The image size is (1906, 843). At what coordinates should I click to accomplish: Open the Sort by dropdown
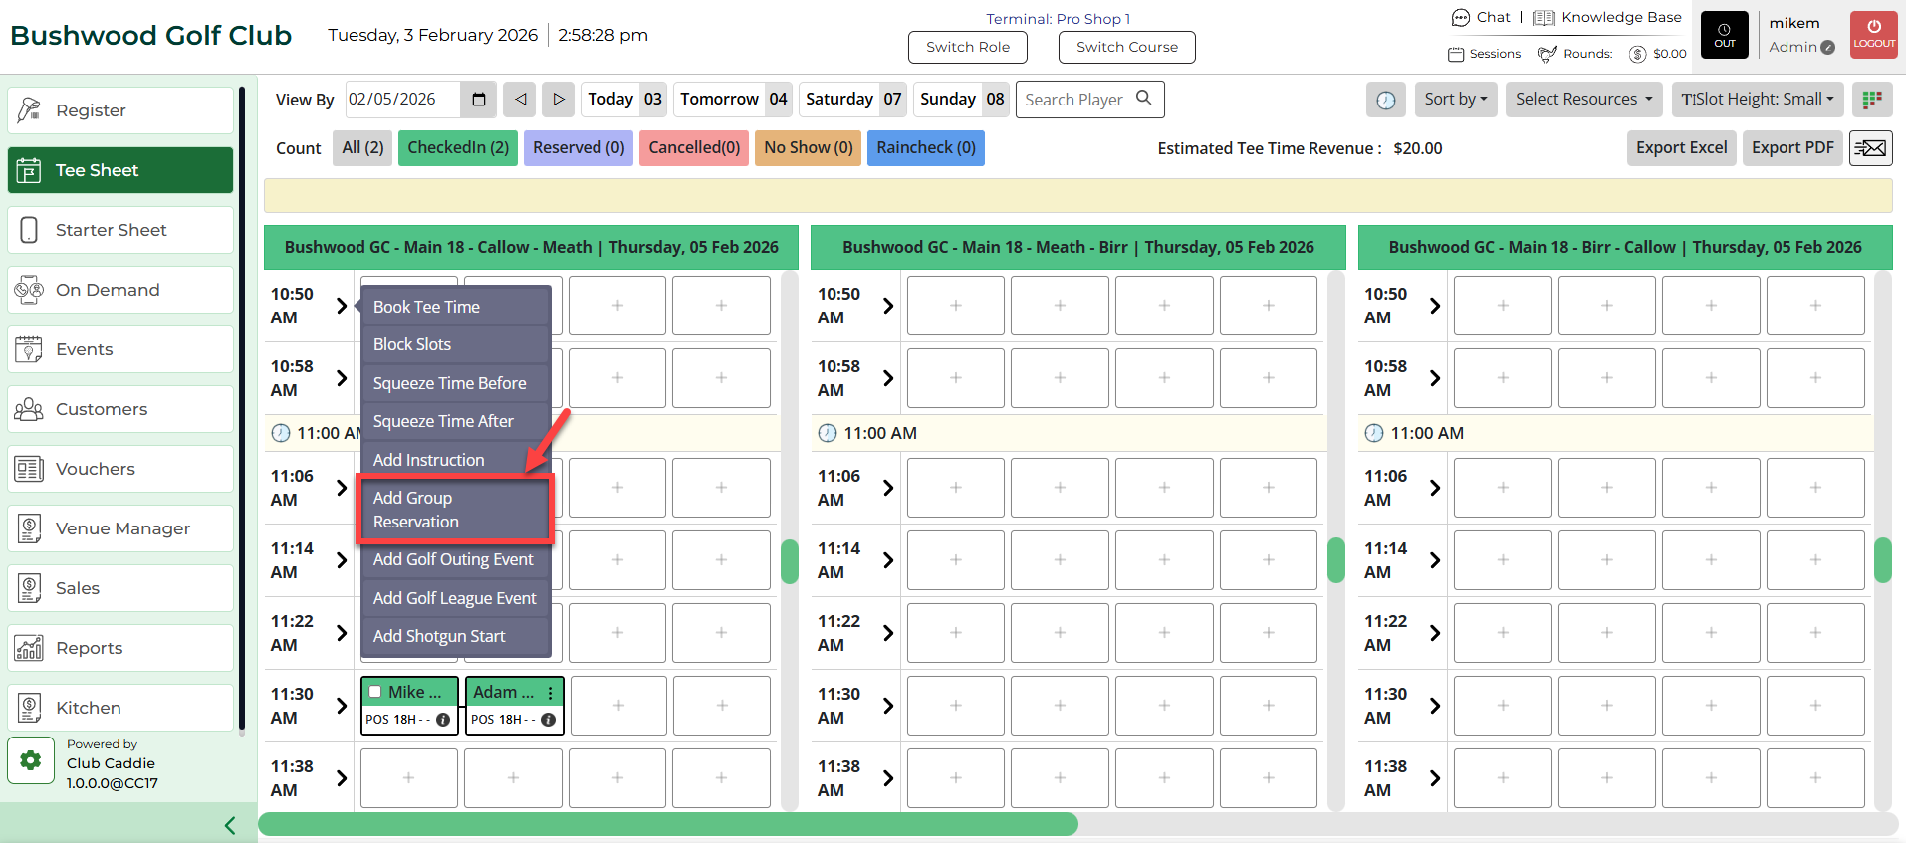[x=1455, y=100]
